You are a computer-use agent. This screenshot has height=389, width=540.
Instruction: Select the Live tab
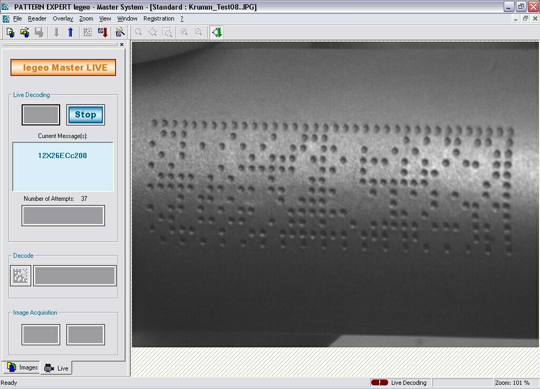click(57, 368)
